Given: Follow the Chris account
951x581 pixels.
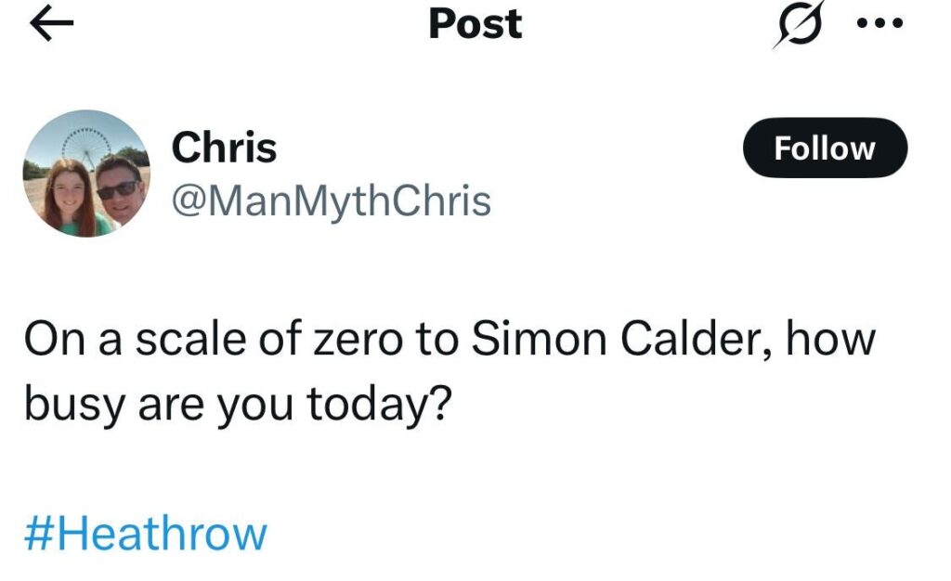Looking at the screenshot, I should pyautogui.click(x=825, y=148).
